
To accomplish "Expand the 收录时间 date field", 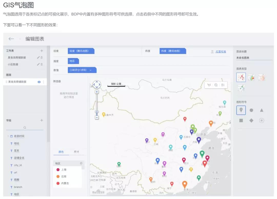I will click(x=8, y=136).
